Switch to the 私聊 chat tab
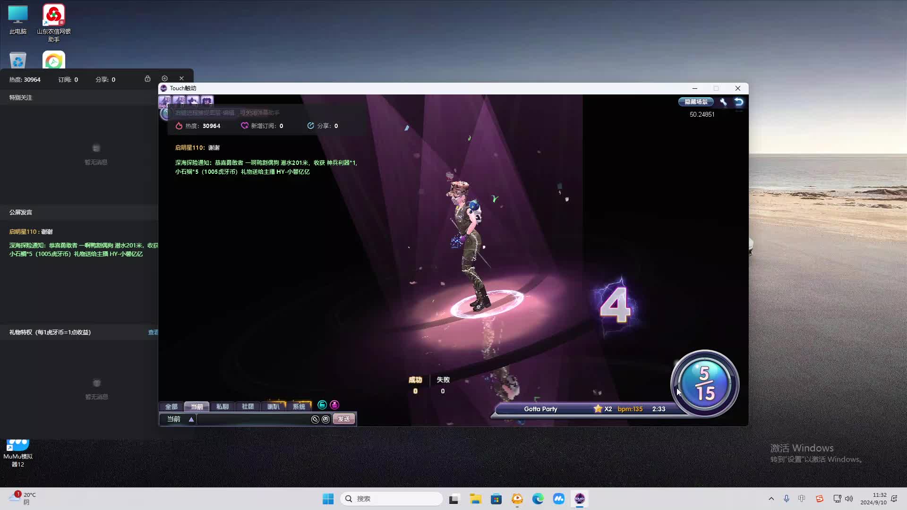Image resolution: width=907 pixels, height=510 pixels. [x=222, y=407]
